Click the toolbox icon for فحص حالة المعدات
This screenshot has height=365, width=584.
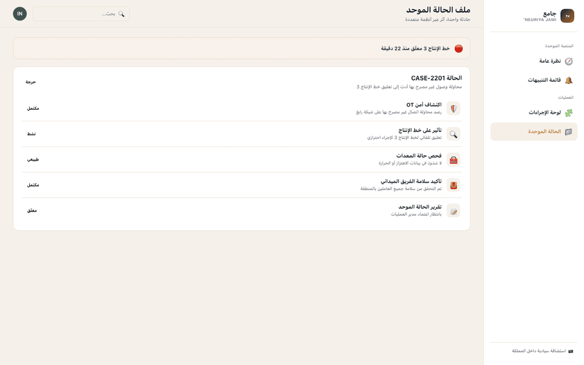point(453,160)
